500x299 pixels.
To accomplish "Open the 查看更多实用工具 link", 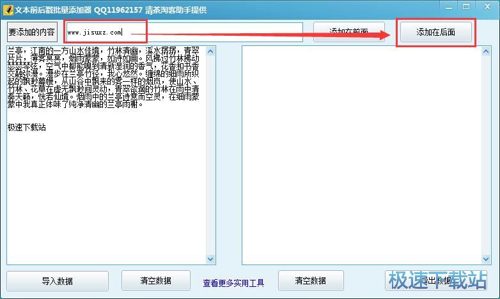I will point(233,283).
